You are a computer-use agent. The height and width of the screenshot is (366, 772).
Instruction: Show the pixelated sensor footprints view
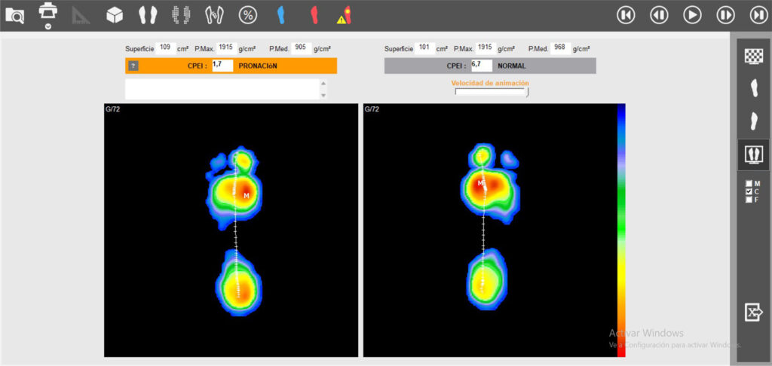coord(180,14)
